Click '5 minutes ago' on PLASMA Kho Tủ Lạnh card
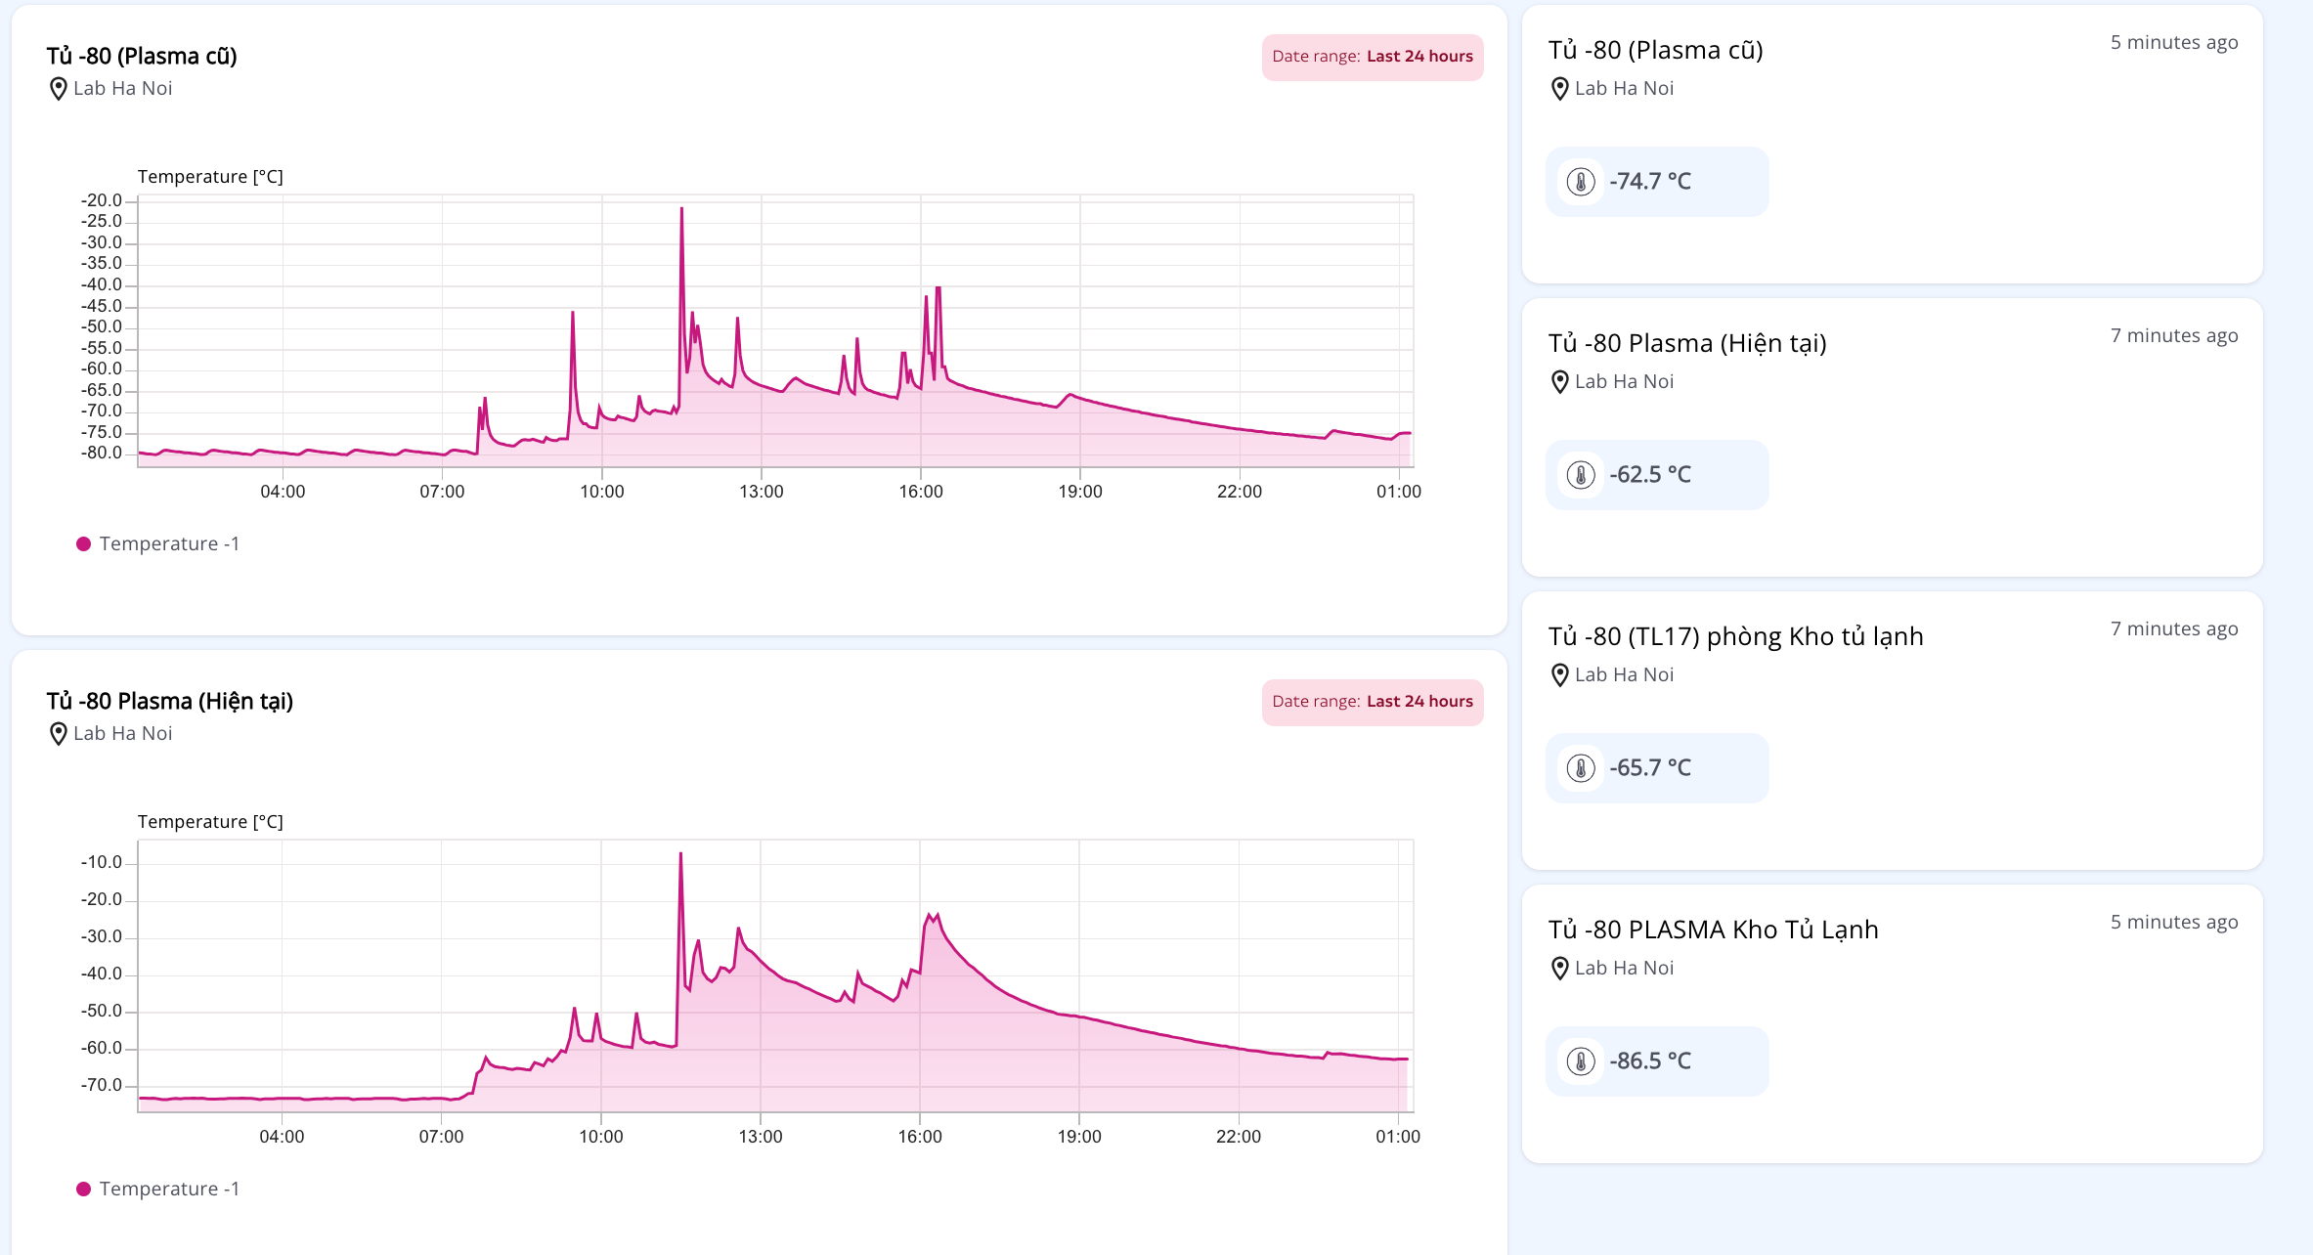This screenshot has width=2313, height=1255. (x=2174, y=923)
